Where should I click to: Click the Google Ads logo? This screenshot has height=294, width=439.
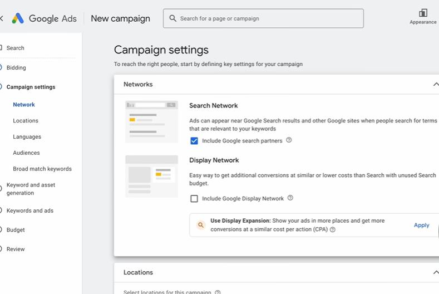click(x=18, y=18)
